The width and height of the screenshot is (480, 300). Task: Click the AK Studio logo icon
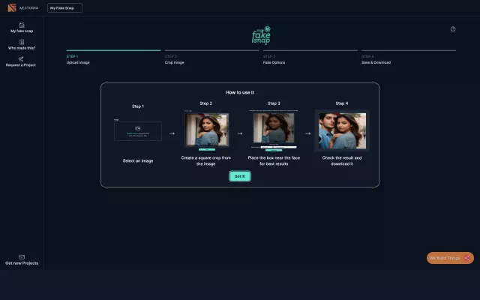11,7
